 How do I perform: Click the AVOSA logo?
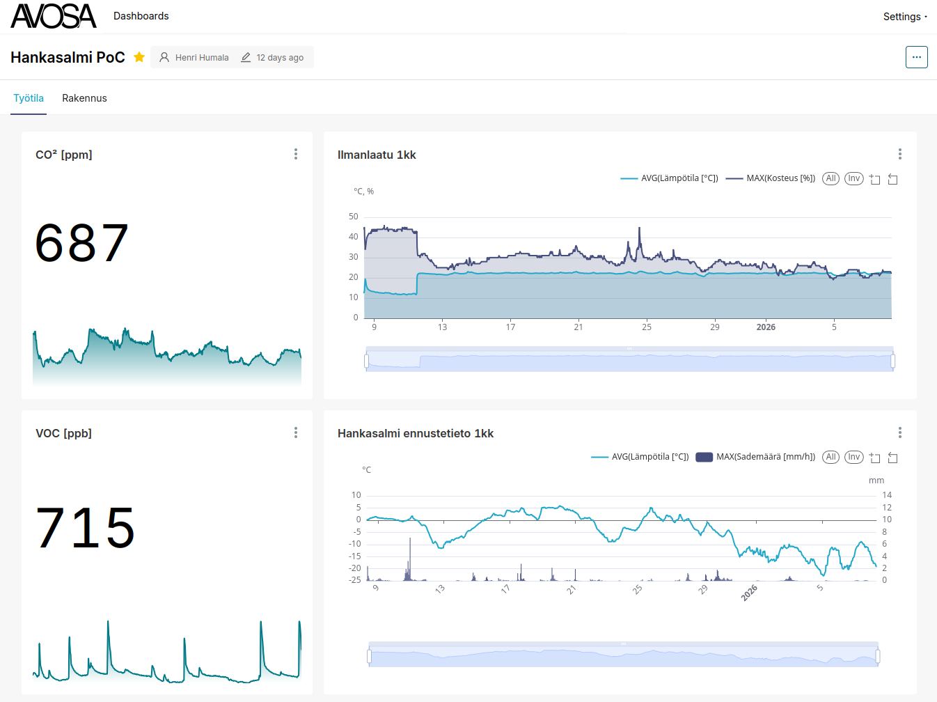pyautogui.click(x=54, y=16)
